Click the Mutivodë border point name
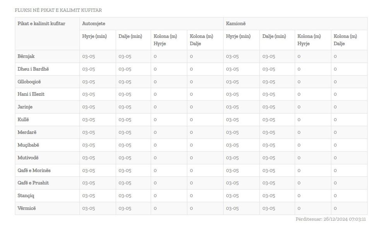Image resolution: width=379 pixels, height=239 pixels. [x=28, y=158]
